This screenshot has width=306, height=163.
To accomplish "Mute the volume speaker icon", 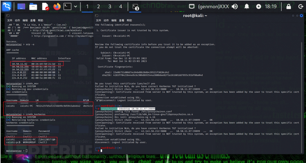I will click(235, 7).
